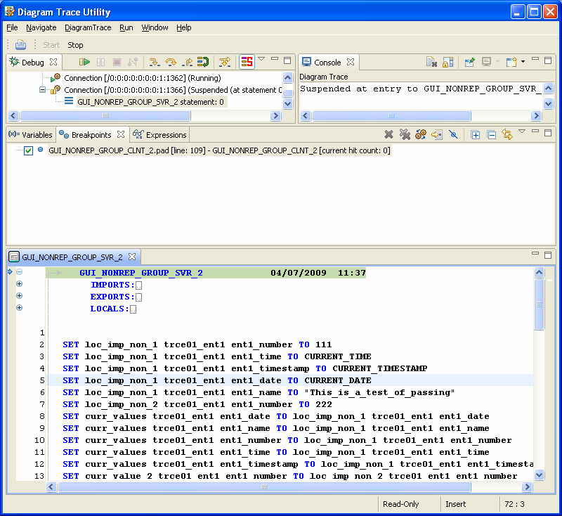The height and width of the screenshot is (516, 562).
Task: Uncheck the GUI_NONREP_GROUP_CLNT_2.pad breakpoint checkbox
Action: click(x=28, y=150)
